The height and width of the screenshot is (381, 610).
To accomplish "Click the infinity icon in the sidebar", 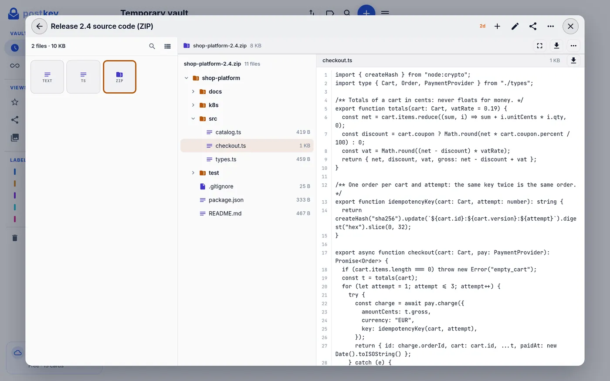I will click(x=15, y=66).
